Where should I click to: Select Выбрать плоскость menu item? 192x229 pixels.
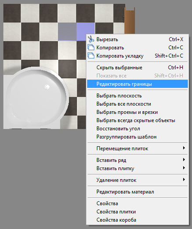(x=137, y=95)
